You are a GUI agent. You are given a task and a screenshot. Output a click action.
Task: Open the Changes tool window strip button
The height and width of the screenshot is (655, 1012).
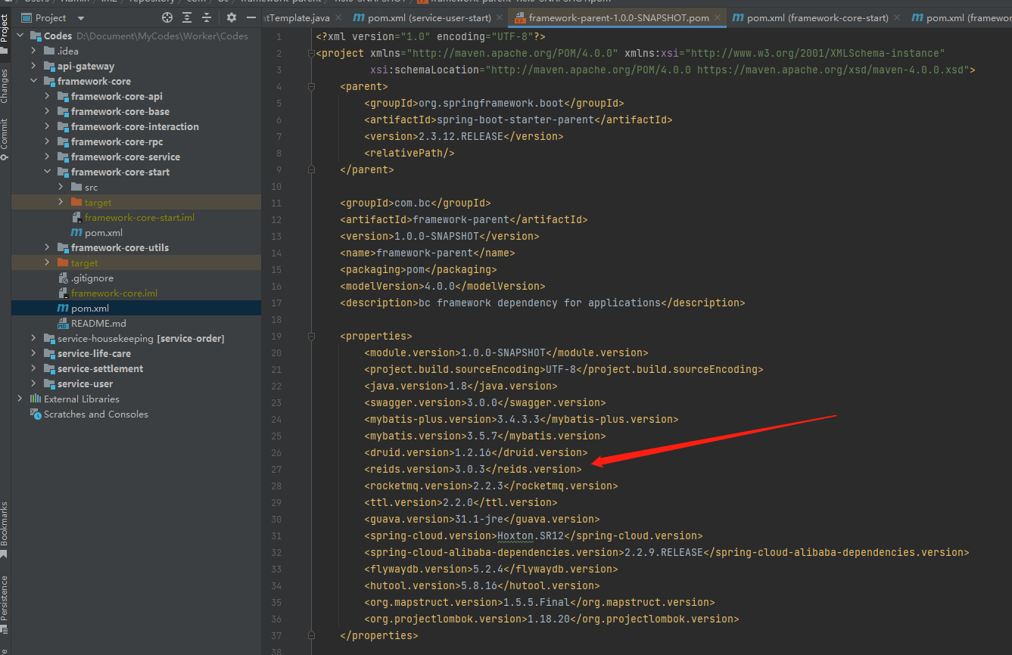(x=5, y=85)
